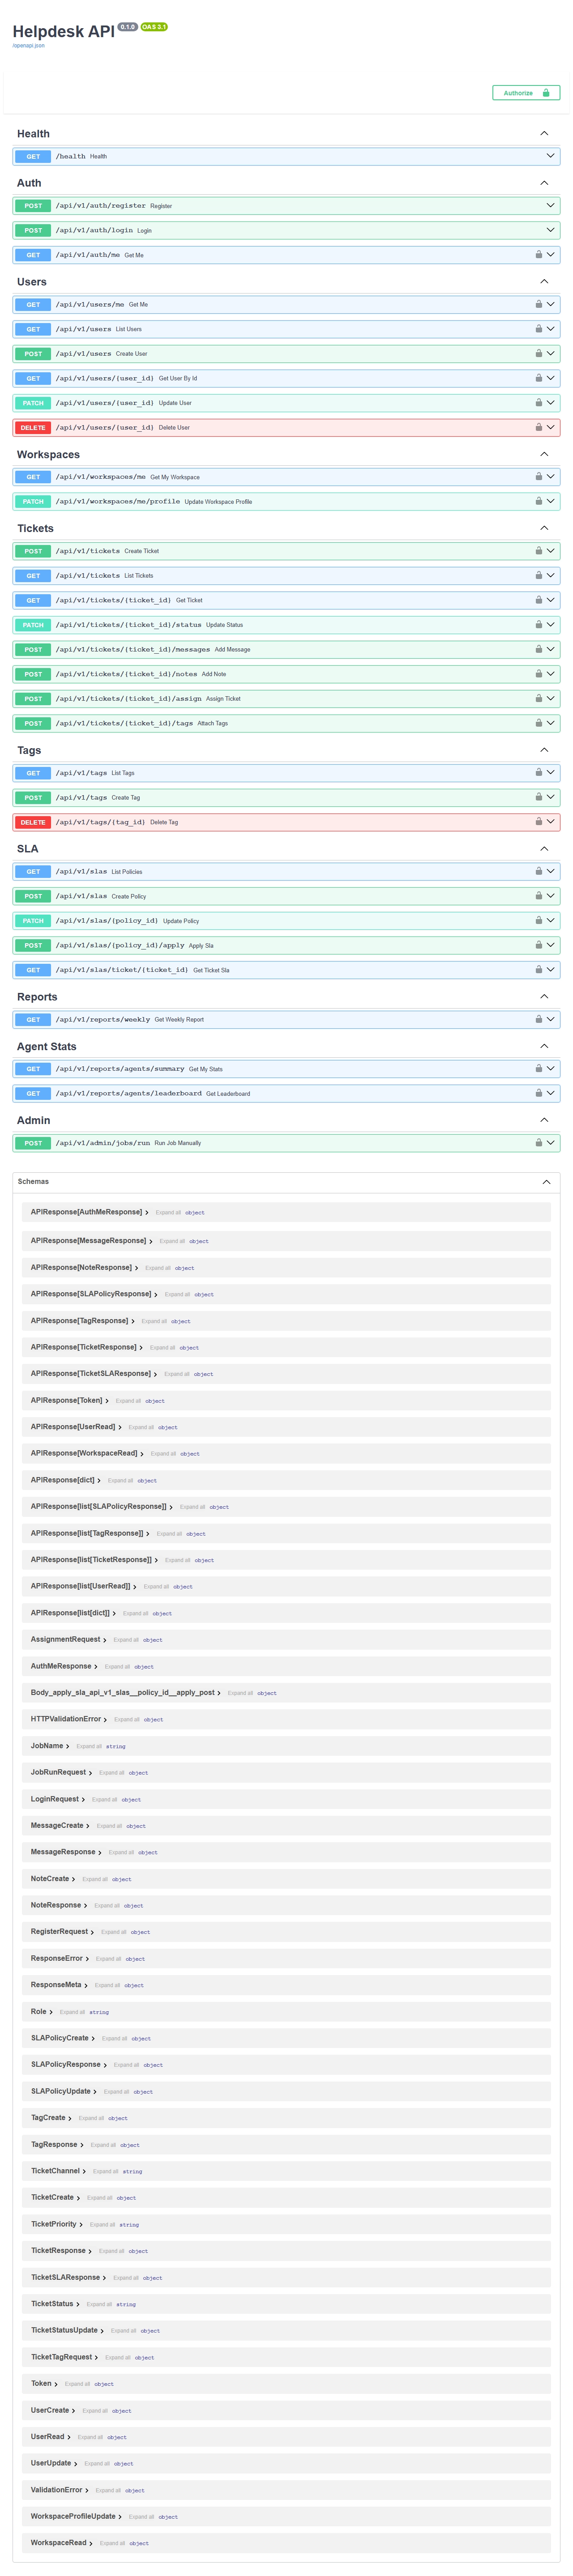This screenshot has width=573, height=2576.
Task: Click lock icon on Create Ticket row
Action: (x=538, y=550)
